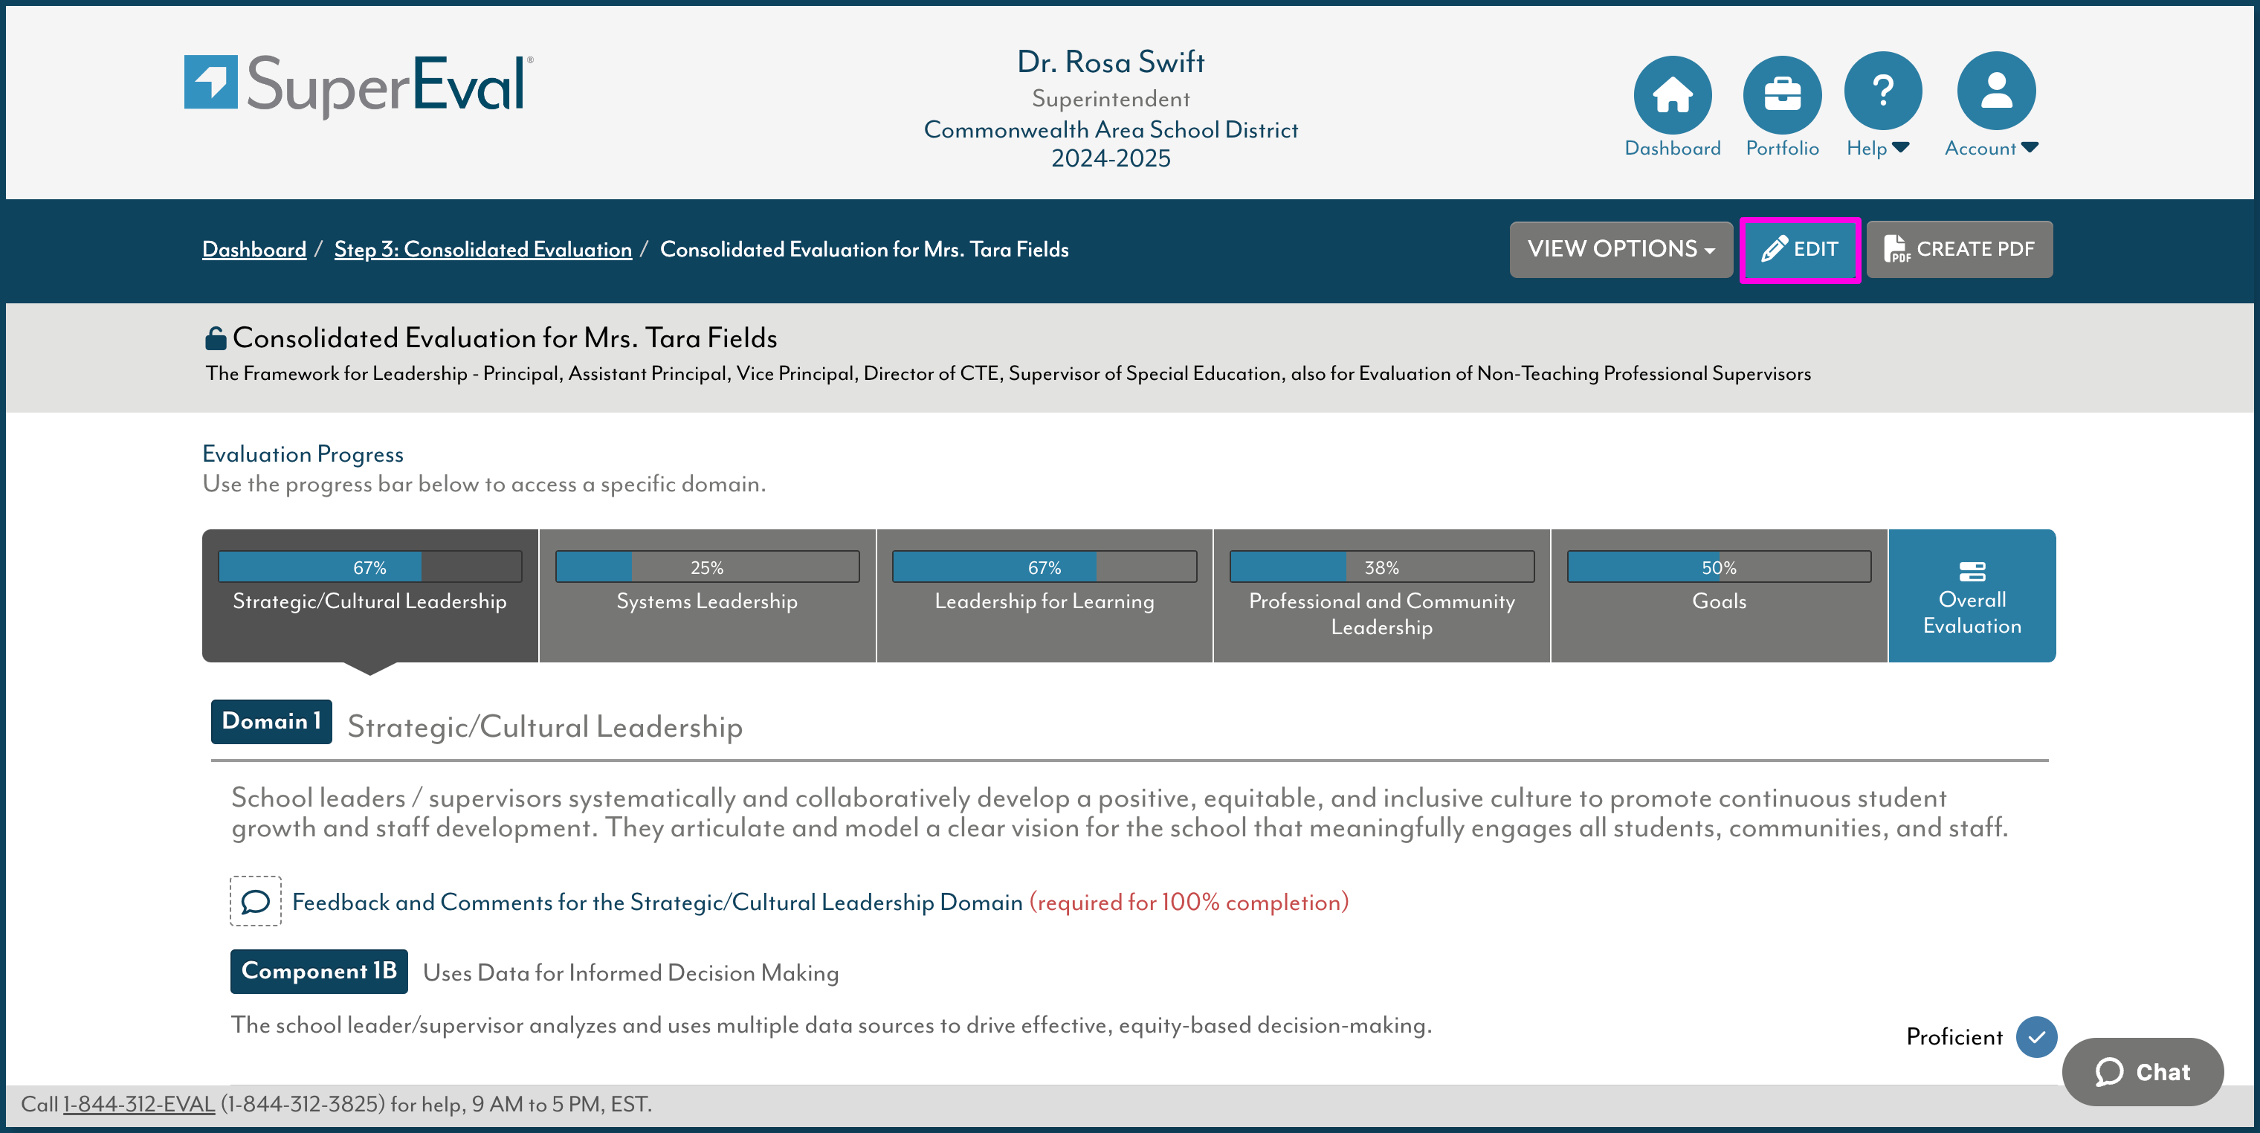Expand the VIEW OPTIONS dropdown
This screenshot has height=1133, width=2260.
pos(1621,249)
